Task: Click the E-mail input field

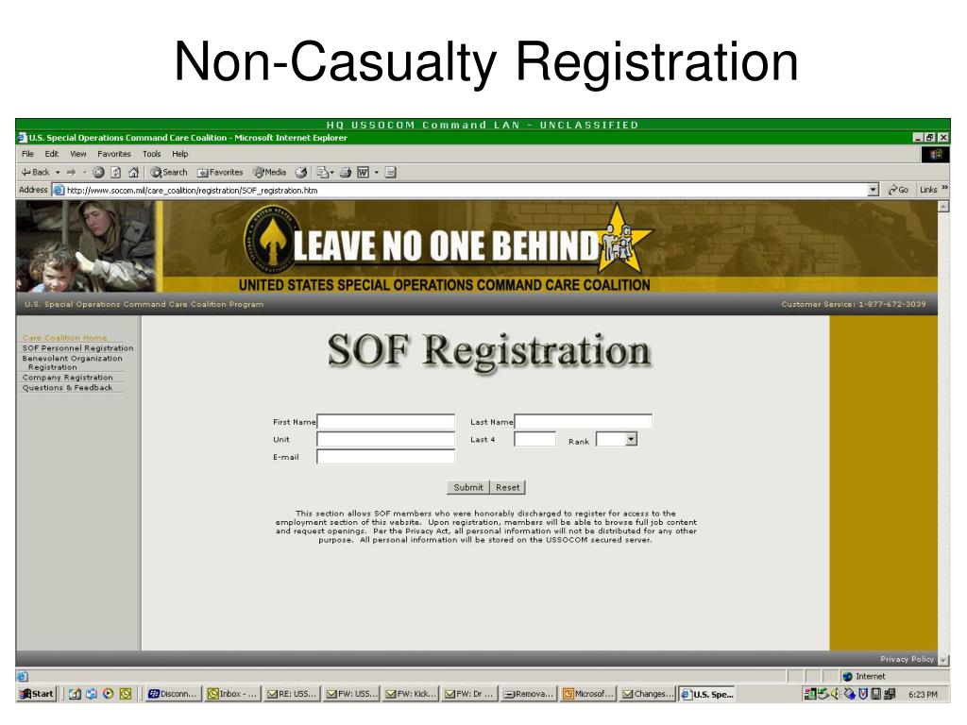Action: pos(386,457)
